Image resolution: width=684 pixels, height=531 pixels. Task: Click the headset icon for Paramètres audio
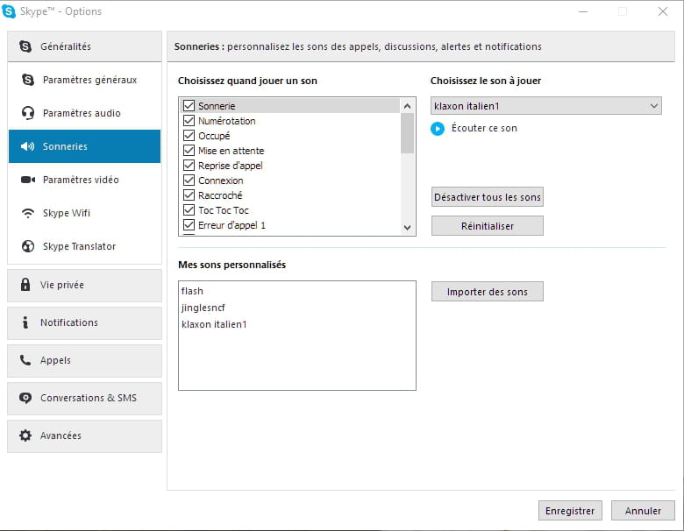(x=28, y=113)
